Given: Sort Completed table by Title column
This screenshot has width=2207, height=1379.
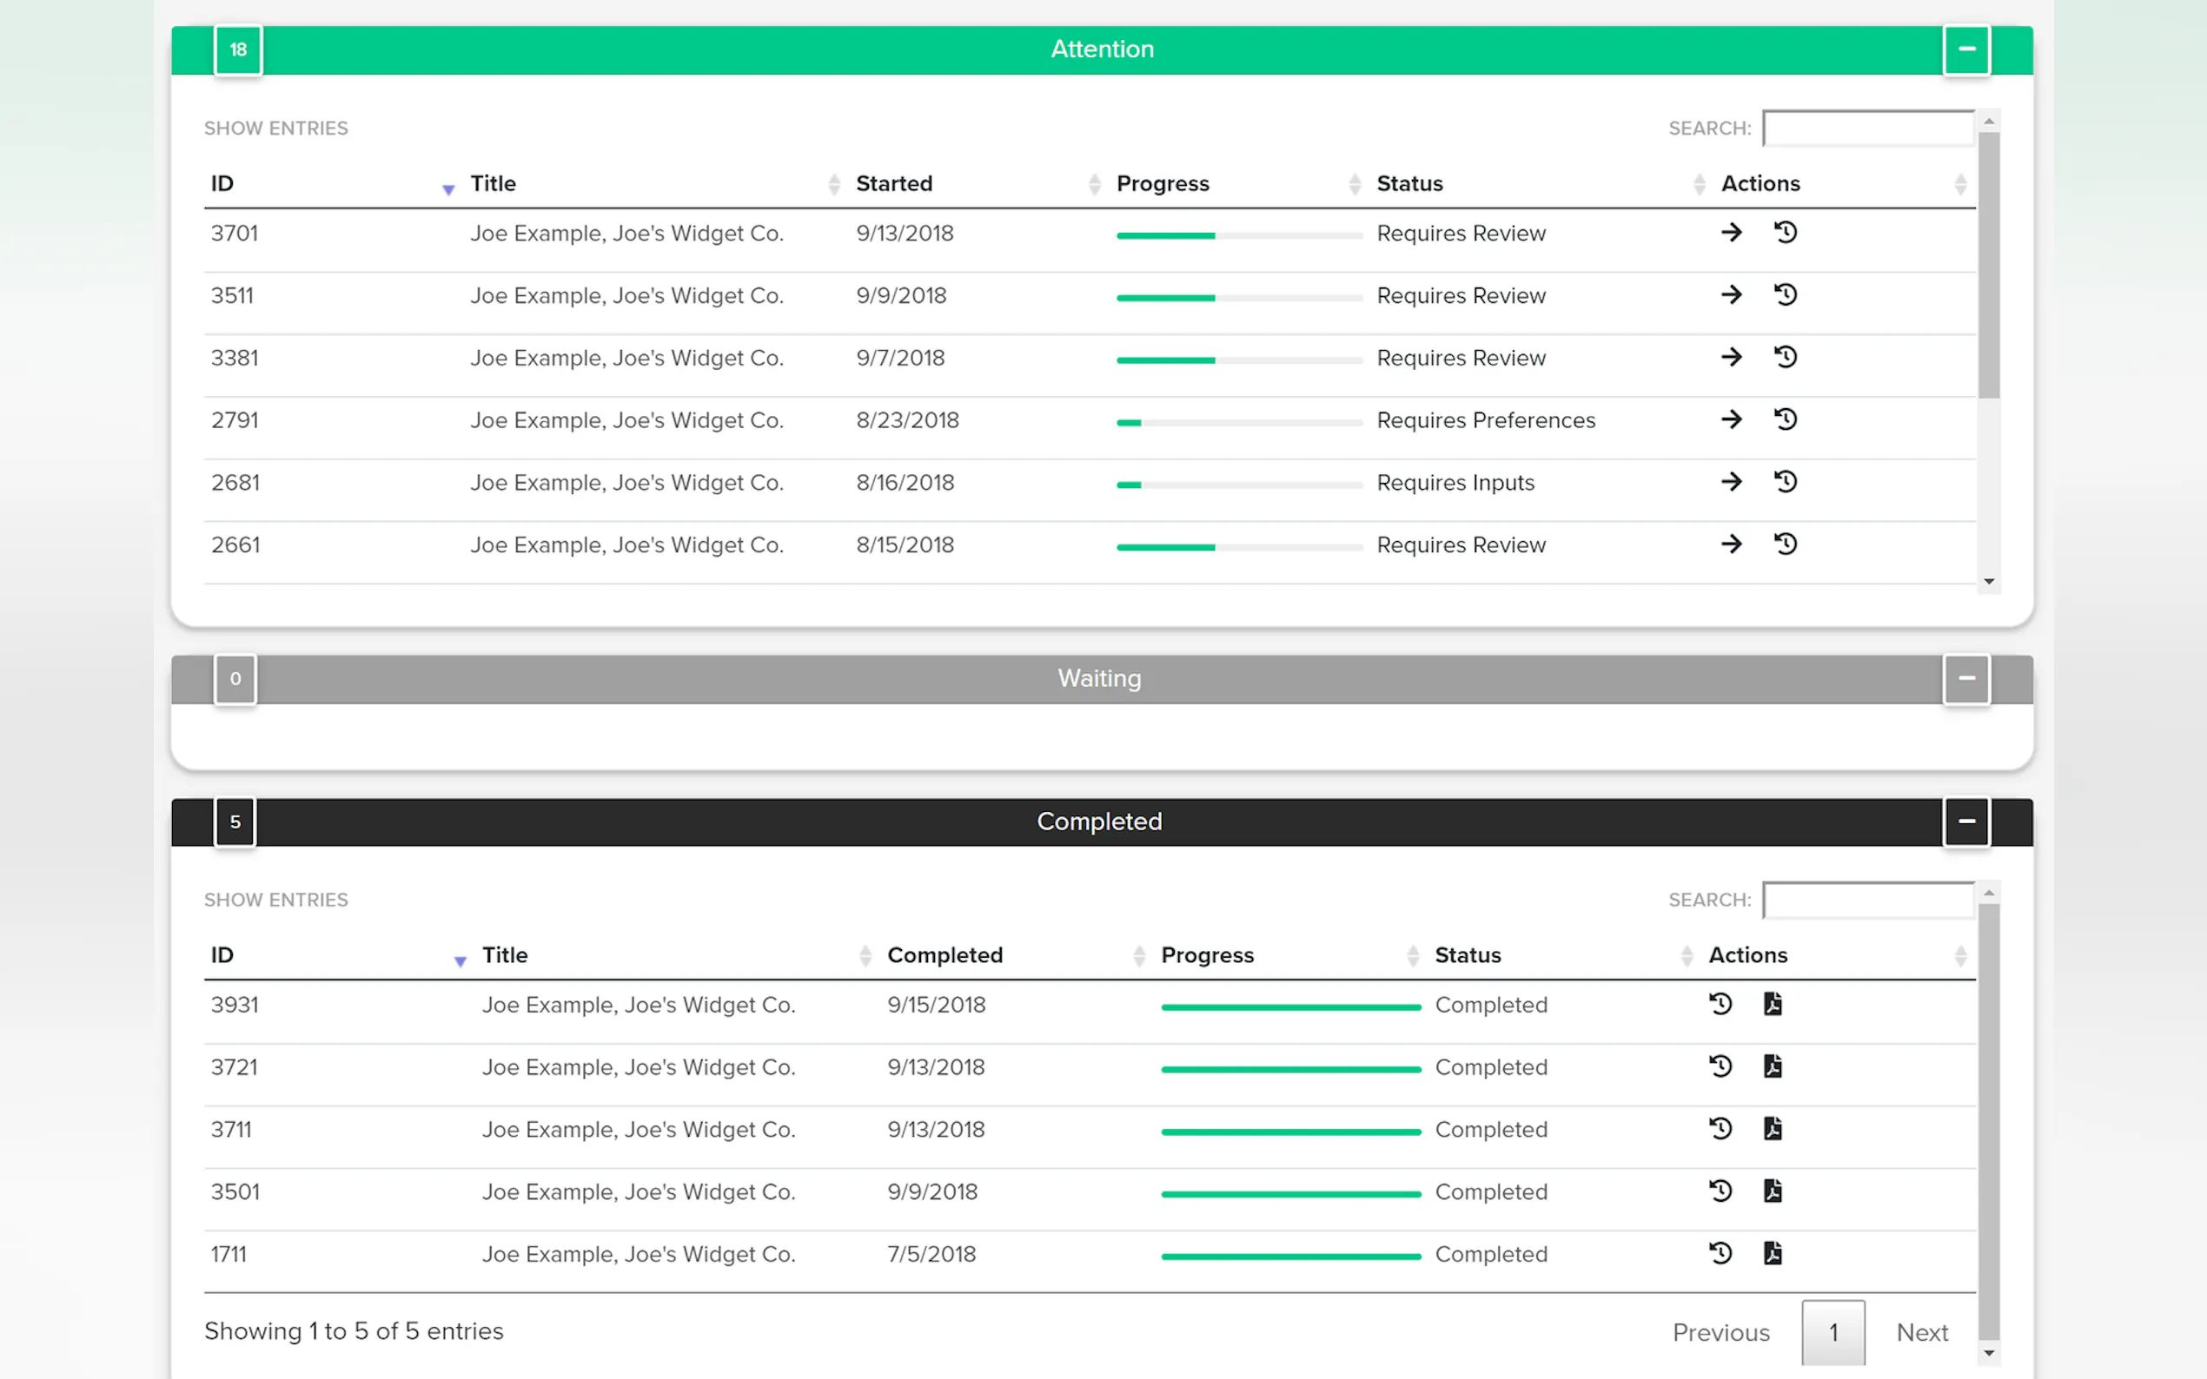Looking at the screenshot, I should 505,955.
